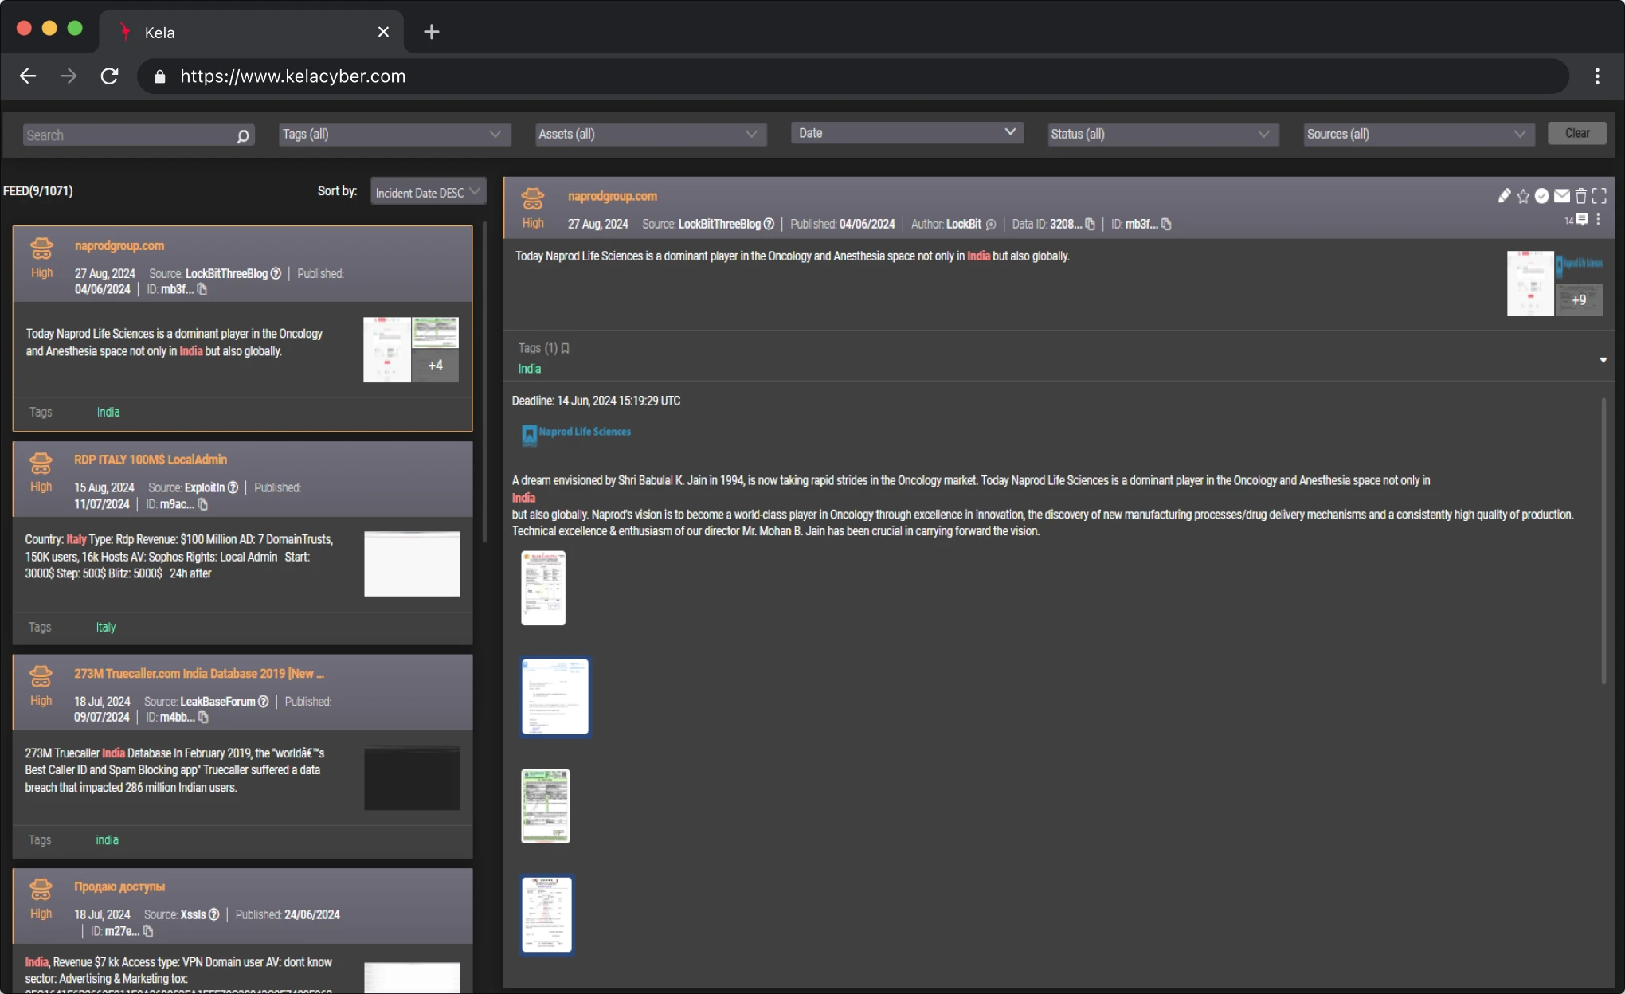Show LockBitThreeBlog source help in detail header
Viewport: 1625px width, 994px height.
[x=769, y=225]
